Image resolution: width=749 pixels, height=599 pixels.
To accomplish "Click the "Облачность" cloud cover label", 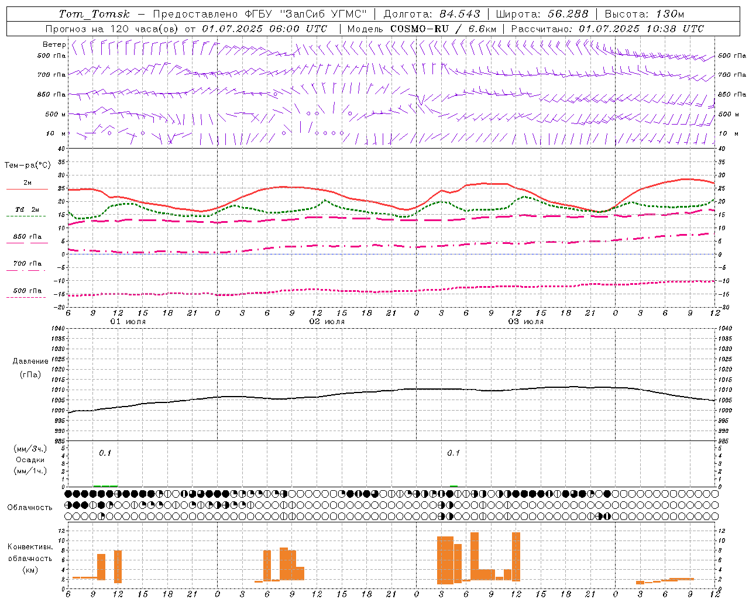I will coord(30,507).
